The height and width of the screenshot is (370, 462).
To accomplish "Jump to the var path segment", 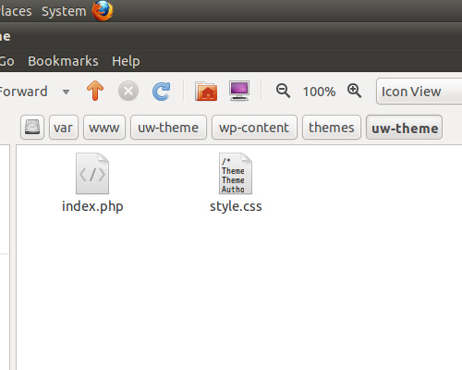I will click(x=64, y=128).
